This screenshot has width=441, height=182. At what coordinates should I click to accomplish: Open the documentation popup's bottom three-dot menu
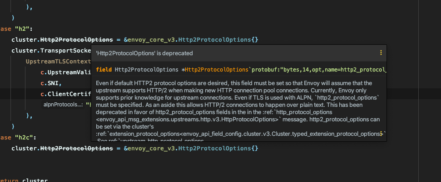pyautogui.click(x=381, y=134)
